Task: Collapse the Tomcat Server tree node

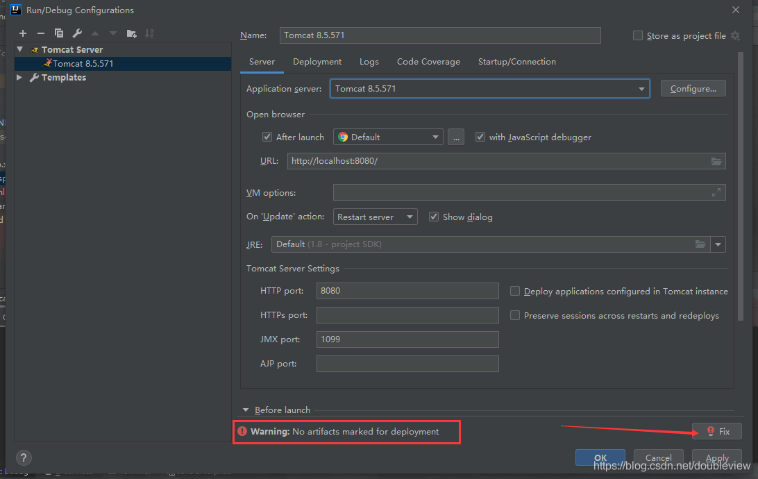Action: point(20,50)
